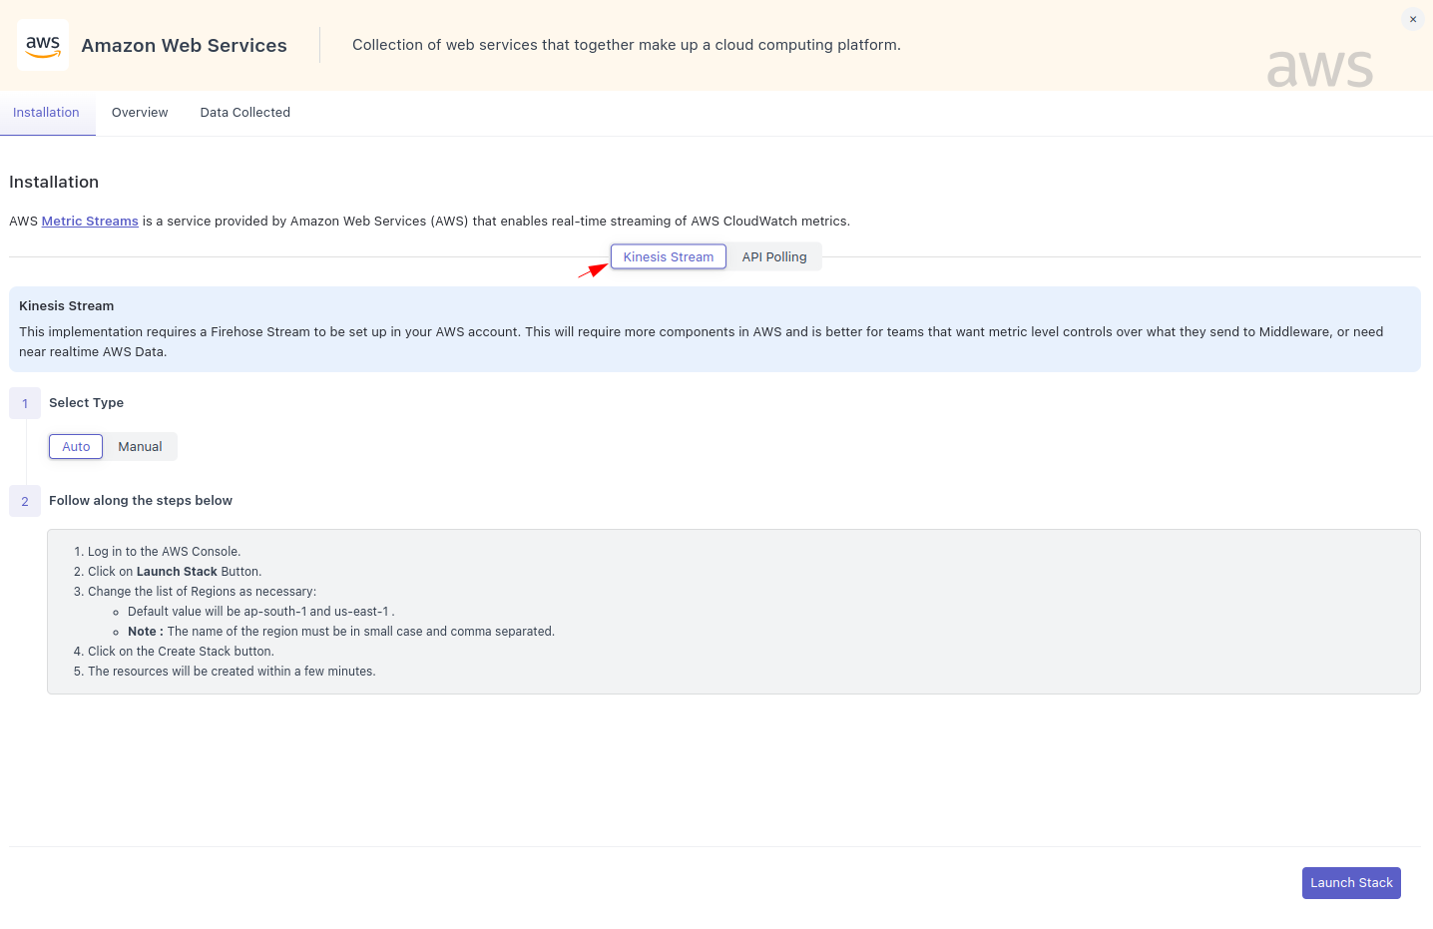Screen dimensions: 1433x929
Task: Close the AWS integration panel
Action: (1412, 19)
